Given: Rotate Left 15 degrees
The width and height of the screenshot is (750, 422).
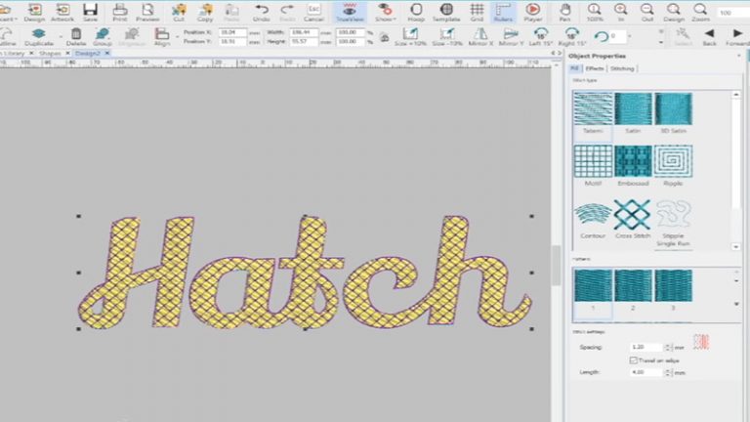Looking at the screenshot, I should pos(541,37).
